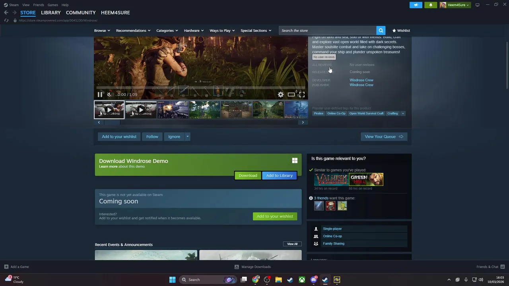Click the thumbnail strip scrollbar
This screenshot has width=509, height=286.
(x=201, y=122)
